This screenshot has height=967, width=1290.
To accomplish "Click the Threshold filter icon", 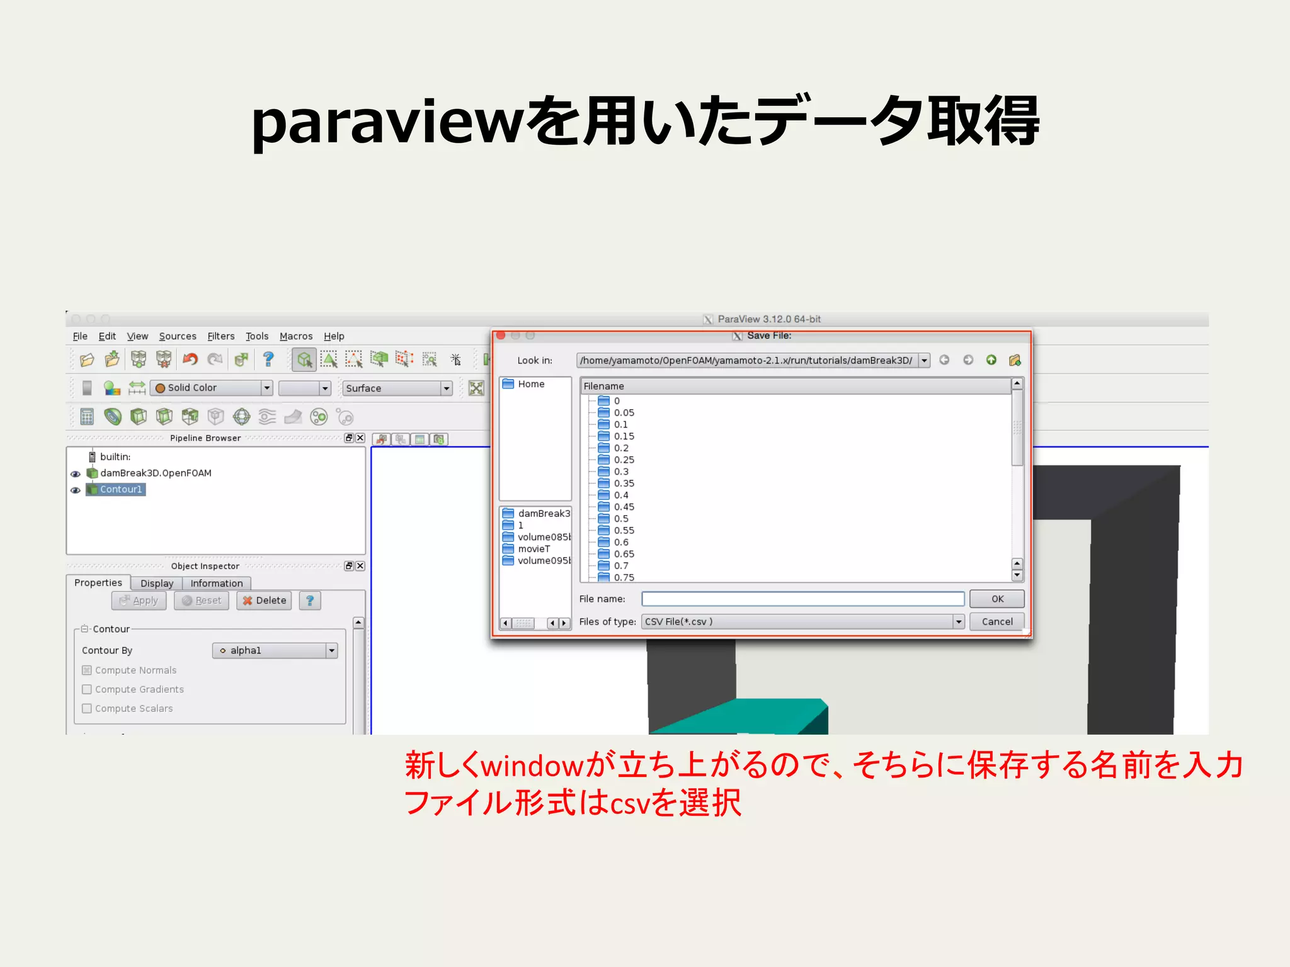I will coord(190,417).
